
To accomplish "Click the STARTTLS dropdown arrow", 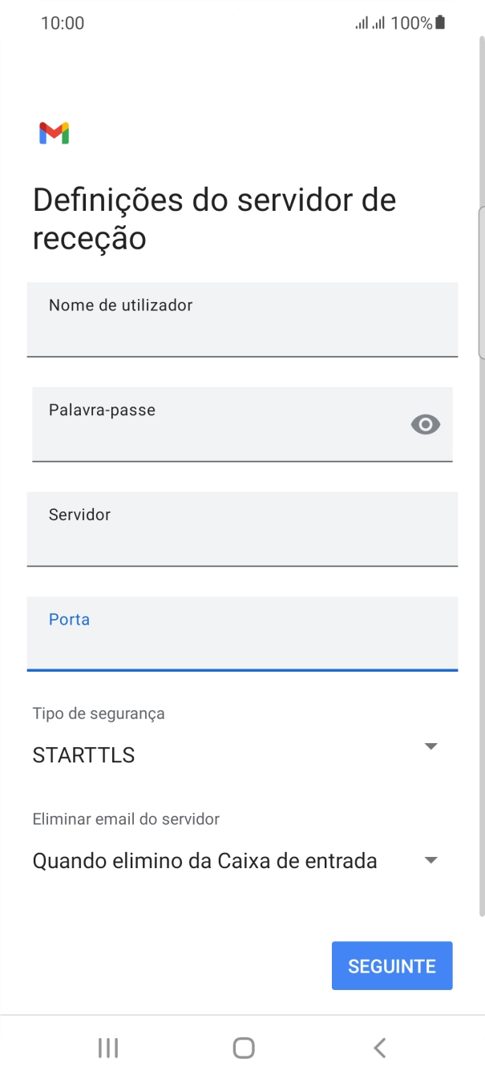I will pyautogui.click(x=431, y=746).
